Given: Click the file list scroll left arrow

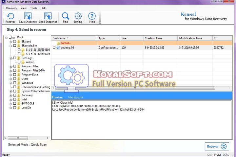Looking at the screenshot, I should click(53, 88).
